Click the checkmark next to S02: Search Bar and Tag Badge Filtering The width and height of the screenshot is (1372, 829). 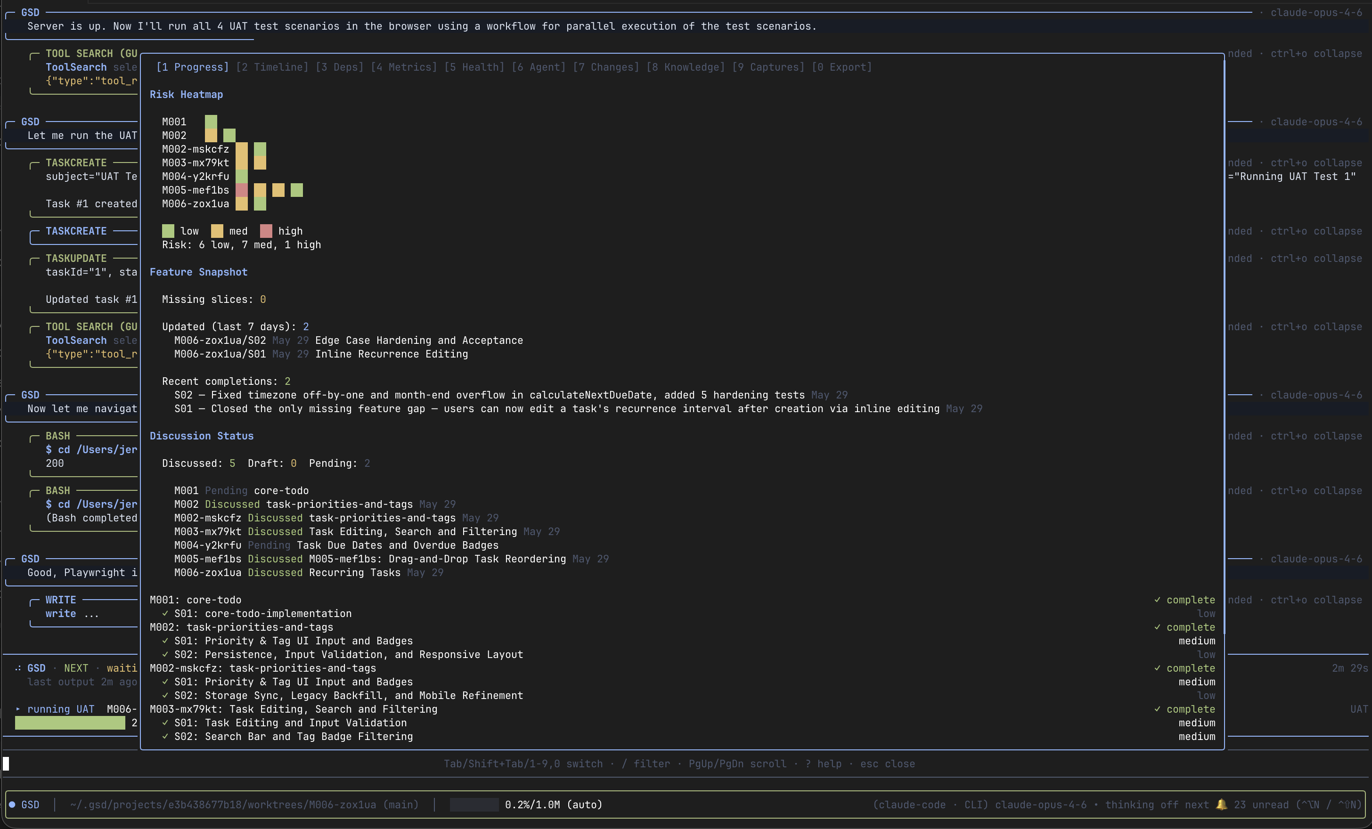pyautogui.click(x=165, y=737)
